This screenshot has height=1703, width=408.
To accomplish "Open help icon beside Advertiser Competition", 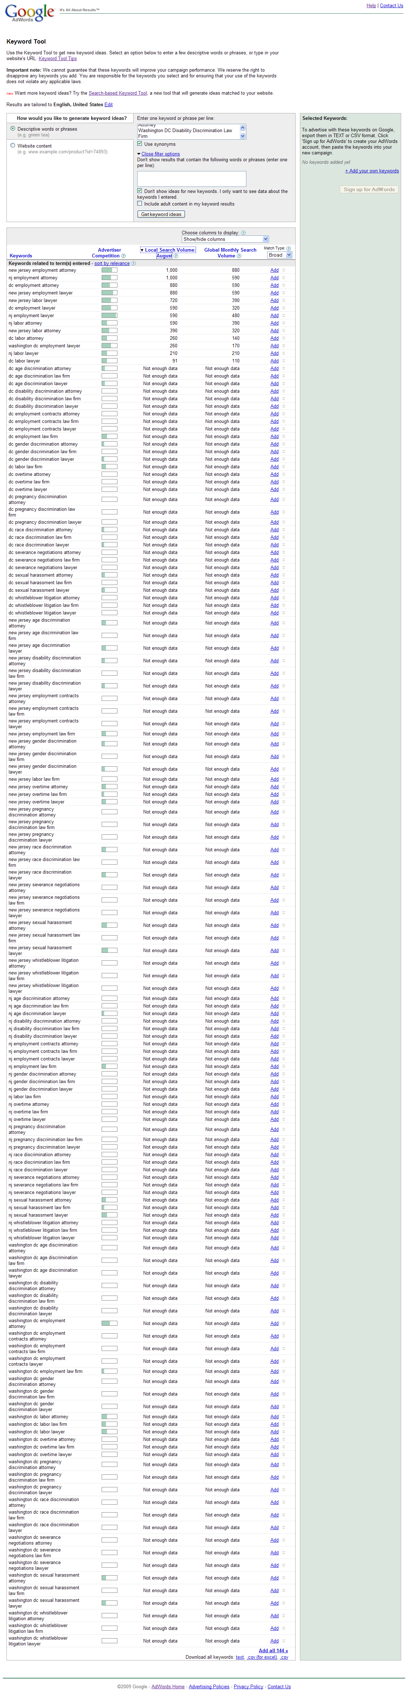I will click(x=123, y=256).
